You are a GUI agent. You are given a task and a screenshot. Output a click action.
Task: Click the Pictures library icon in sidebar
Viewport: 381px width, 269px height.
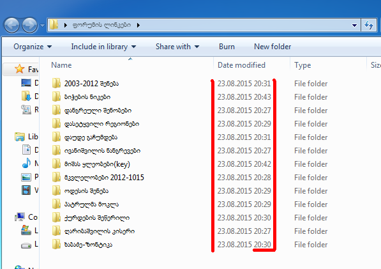(x=26, y=177)
